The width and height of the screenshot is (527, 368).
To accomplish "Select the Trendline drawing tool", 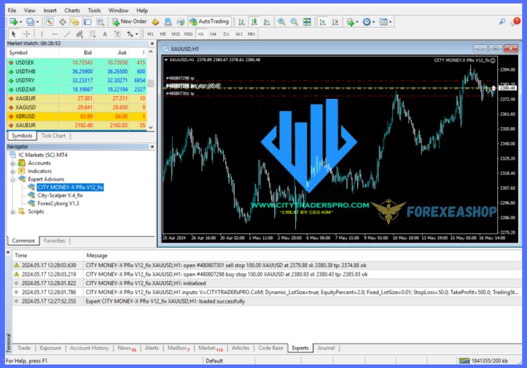I will coord(67,34).
